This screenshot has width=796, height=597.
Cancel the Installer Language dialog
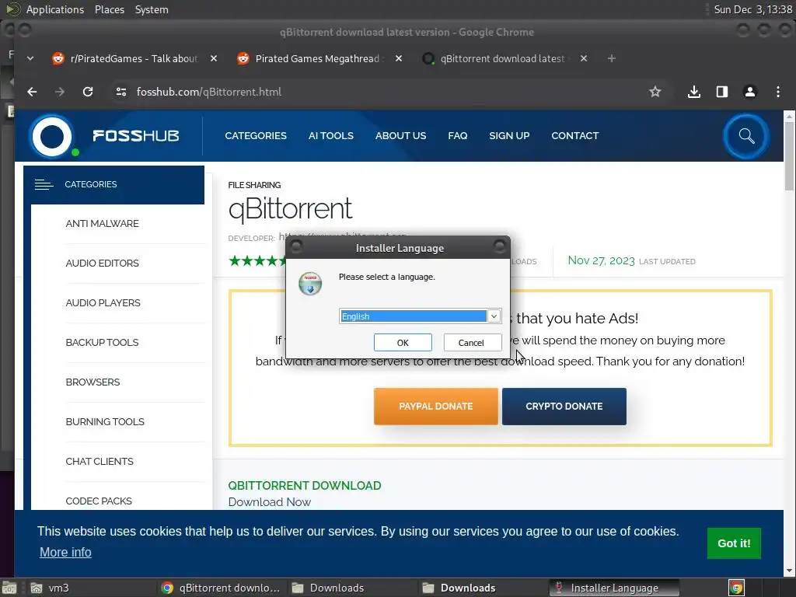tap(472, 343)
